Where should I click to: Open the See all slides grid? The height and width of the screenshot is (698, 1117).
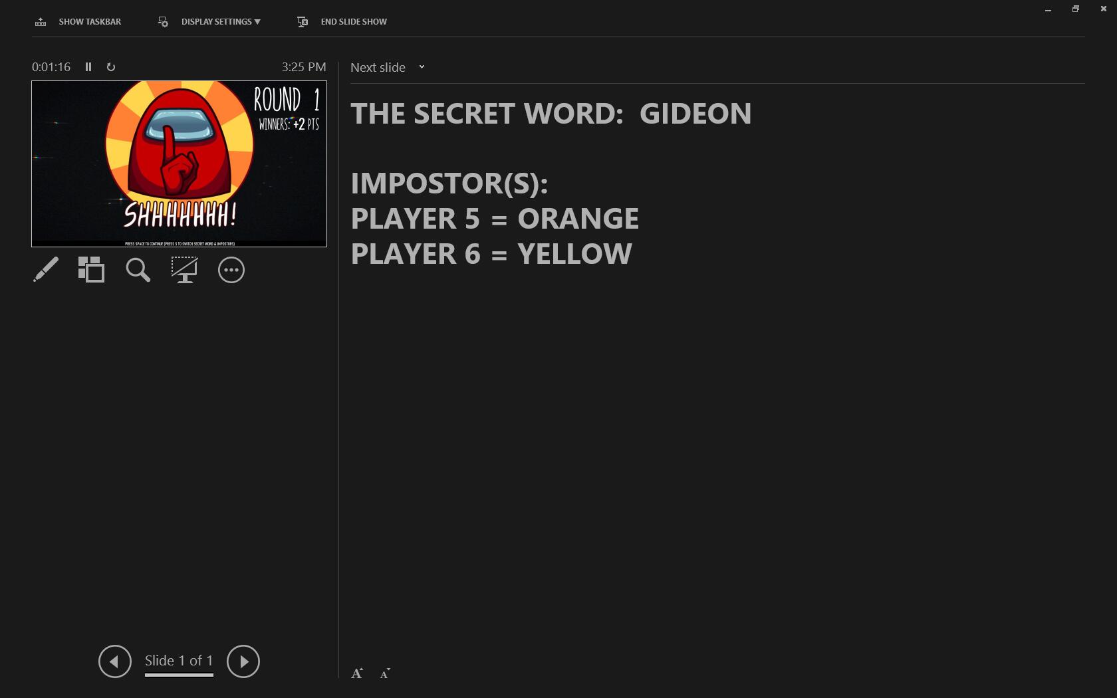(92, 270)
